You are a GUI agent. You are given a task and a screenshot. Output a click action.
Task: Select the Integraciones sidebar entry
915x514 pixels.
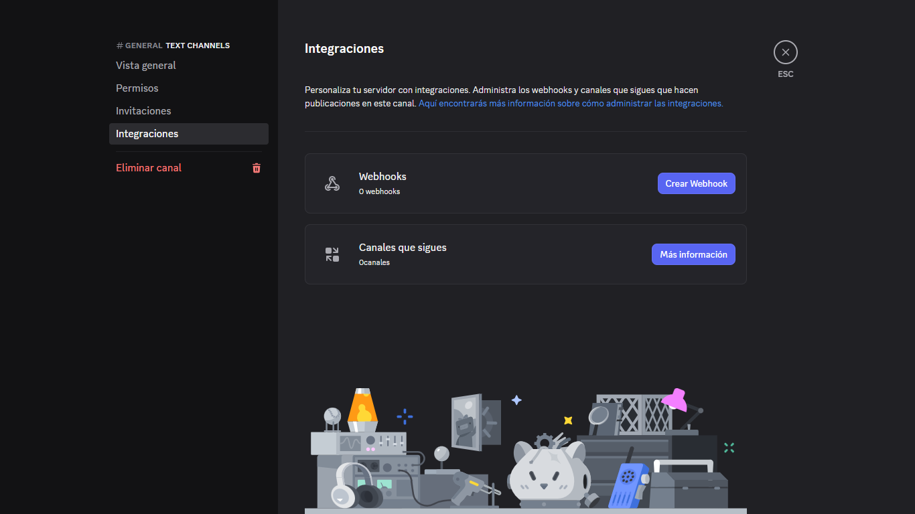click(x=147, y=133)
